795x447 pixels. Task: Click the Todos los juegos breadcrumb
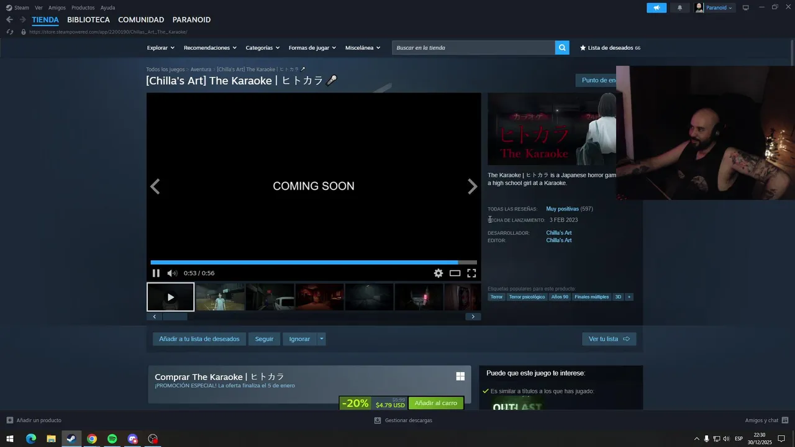point(165,70)
